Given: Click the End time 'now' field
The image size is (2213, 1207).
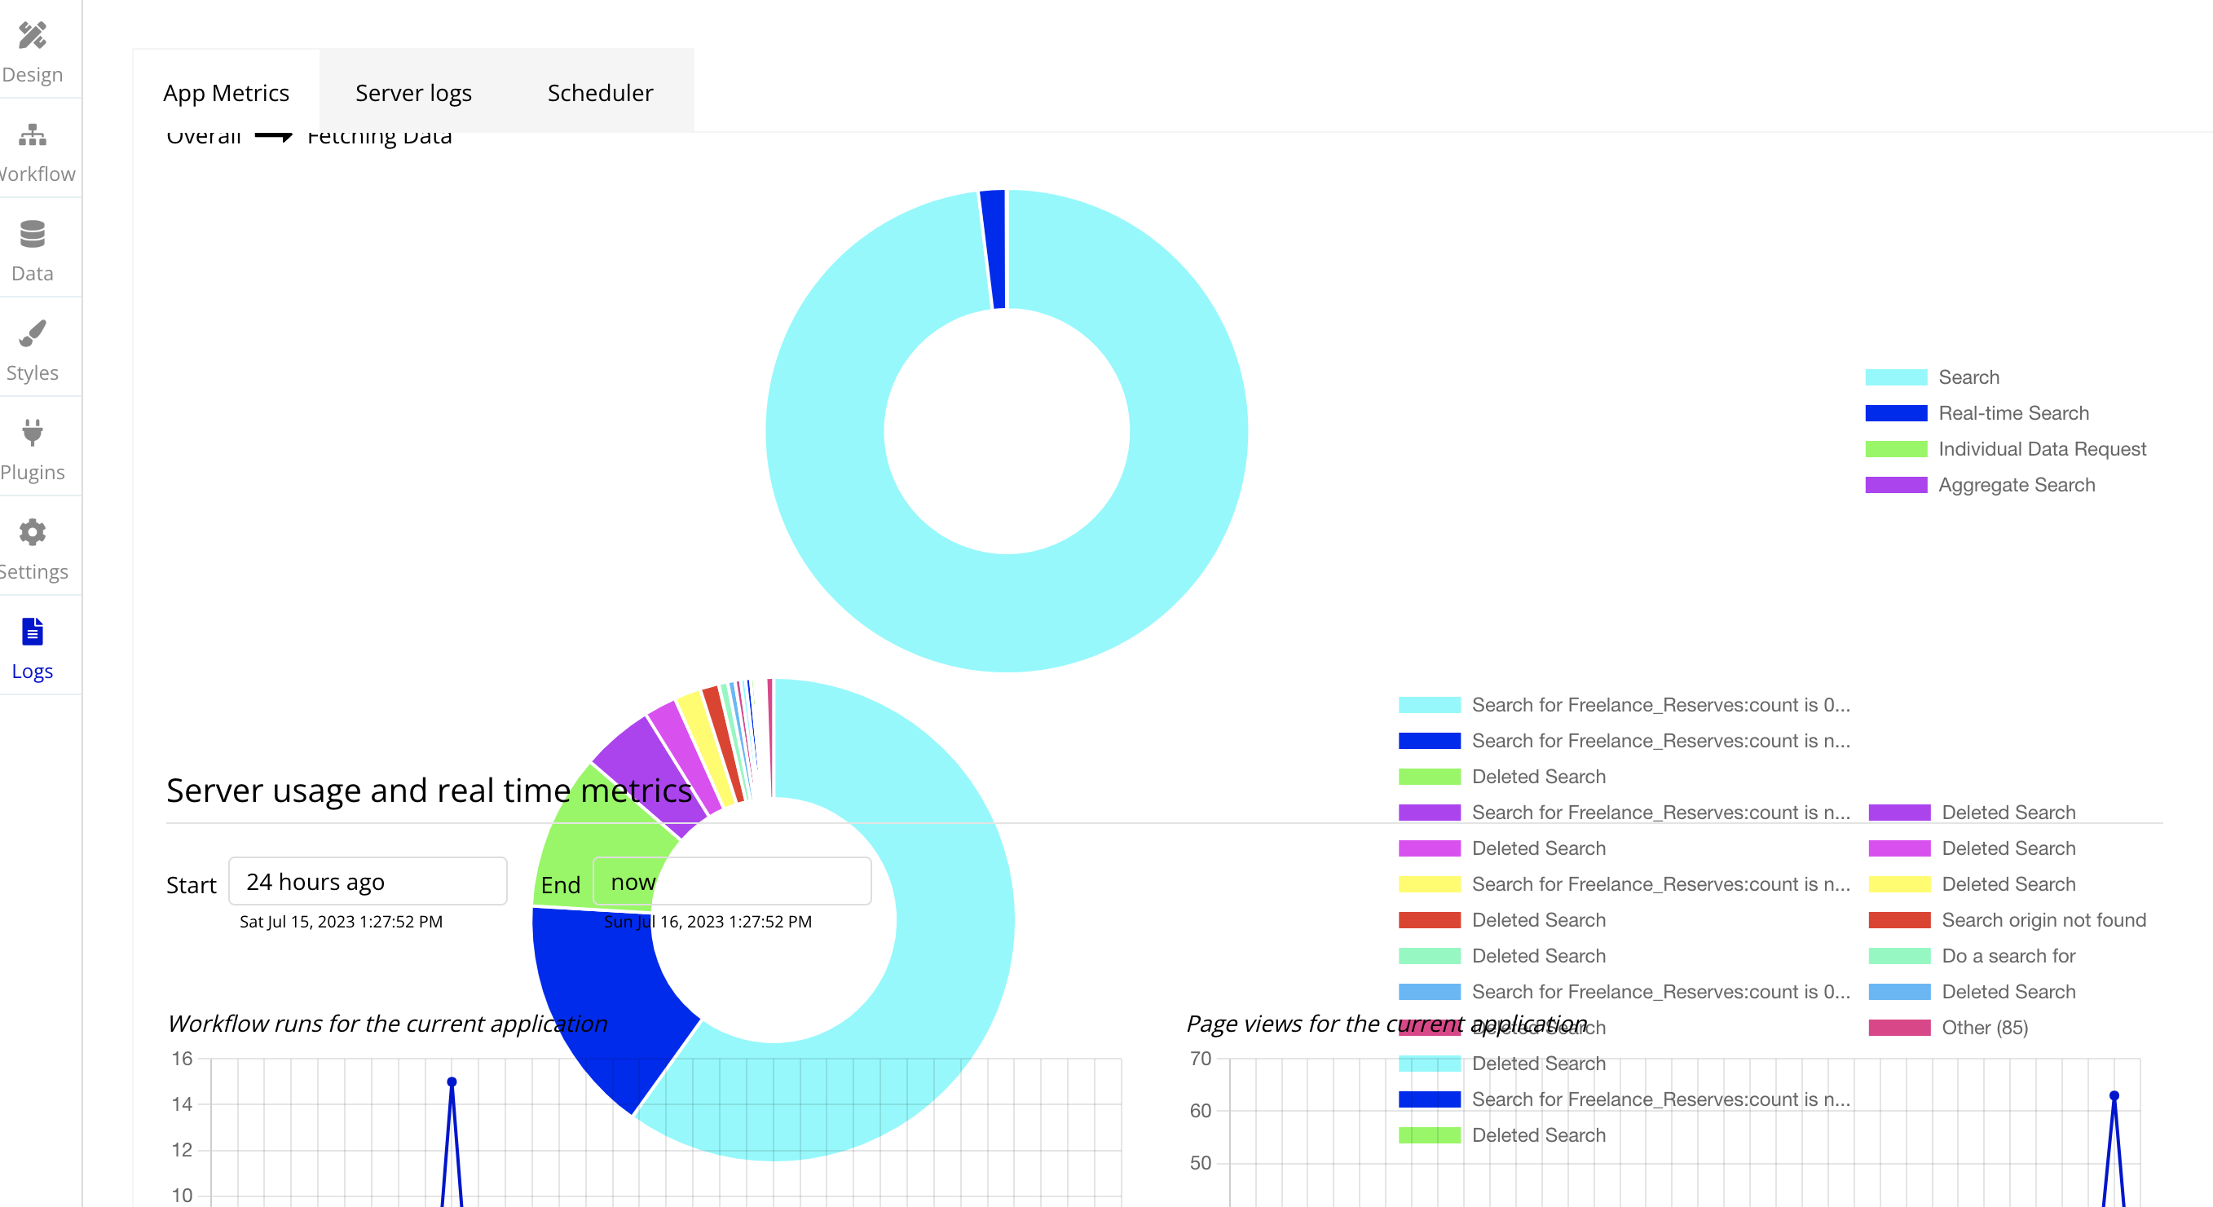Looking at the screenshot, I should (732, 881).
